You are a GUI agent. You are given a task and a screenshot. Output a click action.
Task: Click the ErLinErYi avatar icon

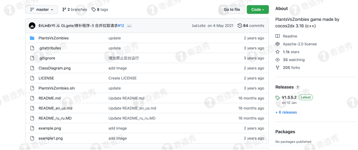pyautogui.click(x=32, y=26)
